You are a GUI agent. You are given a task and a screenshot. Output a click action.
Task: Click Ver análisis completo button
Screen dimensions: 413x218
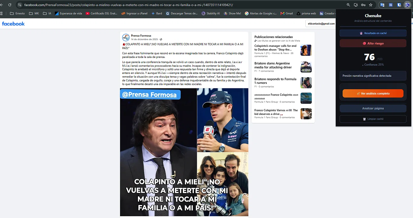tap(373, 93)
